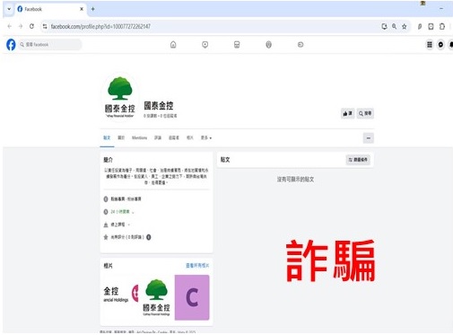Open the first photo thumbnail with 金控 text
This screenshot has height=335, width=453.
[120, 297]
